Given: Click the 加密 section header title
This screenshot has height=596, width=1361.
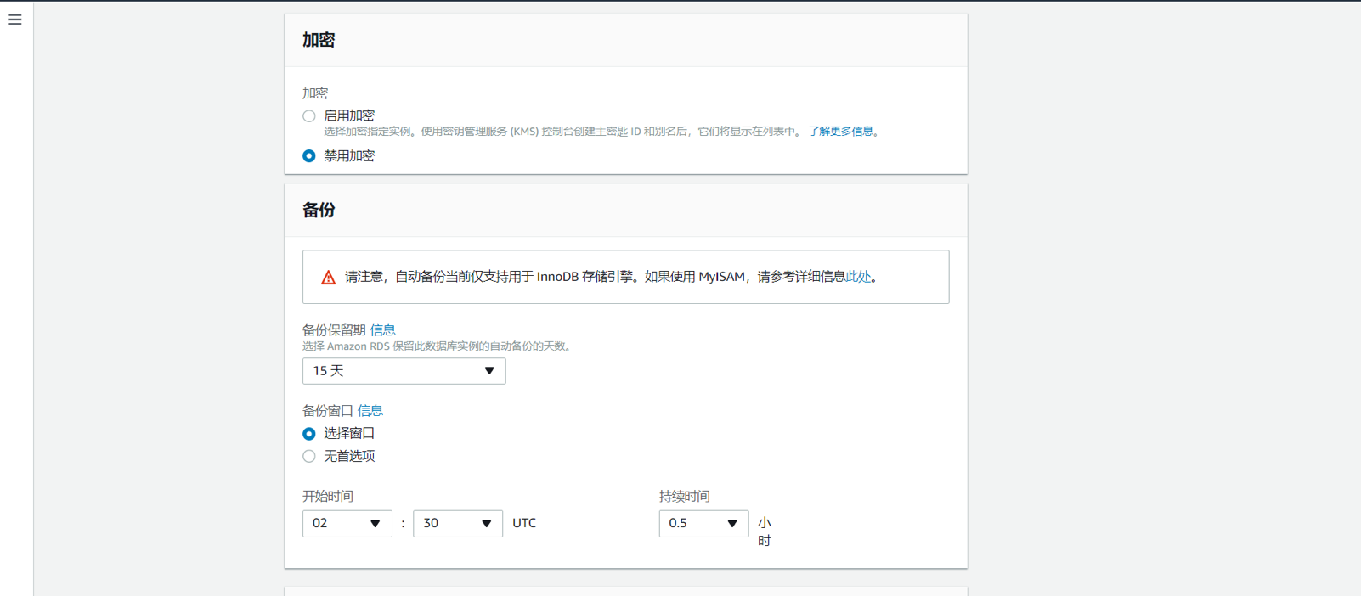Looking at the screenshot, I should point(319,40).
